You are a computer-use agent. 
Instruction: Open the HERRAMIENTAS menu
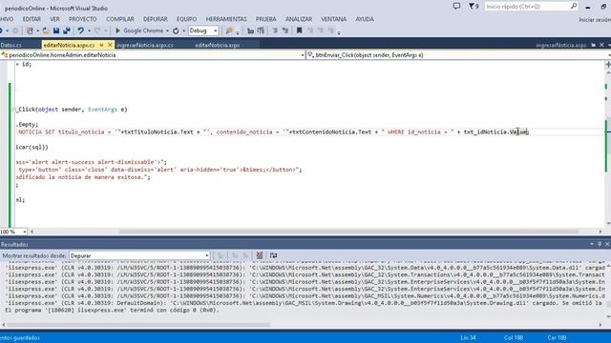pyautogui.click(x=226, y=19)
